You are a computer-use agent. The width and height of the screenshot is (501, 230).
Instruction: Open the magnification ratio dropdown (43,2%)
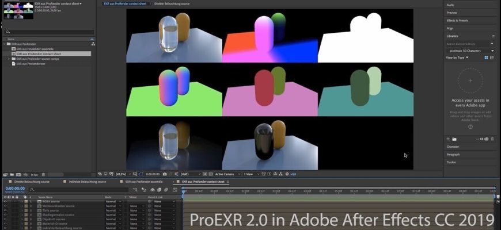click(123, 174)
